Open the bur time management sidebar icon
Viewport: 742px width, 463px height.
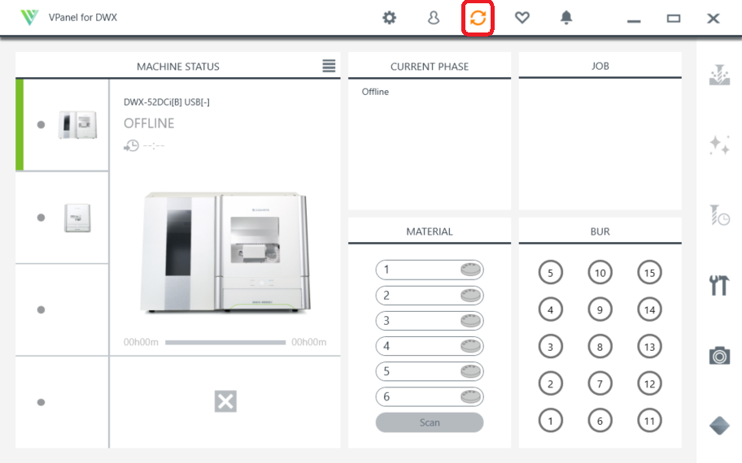coord(719,215)
